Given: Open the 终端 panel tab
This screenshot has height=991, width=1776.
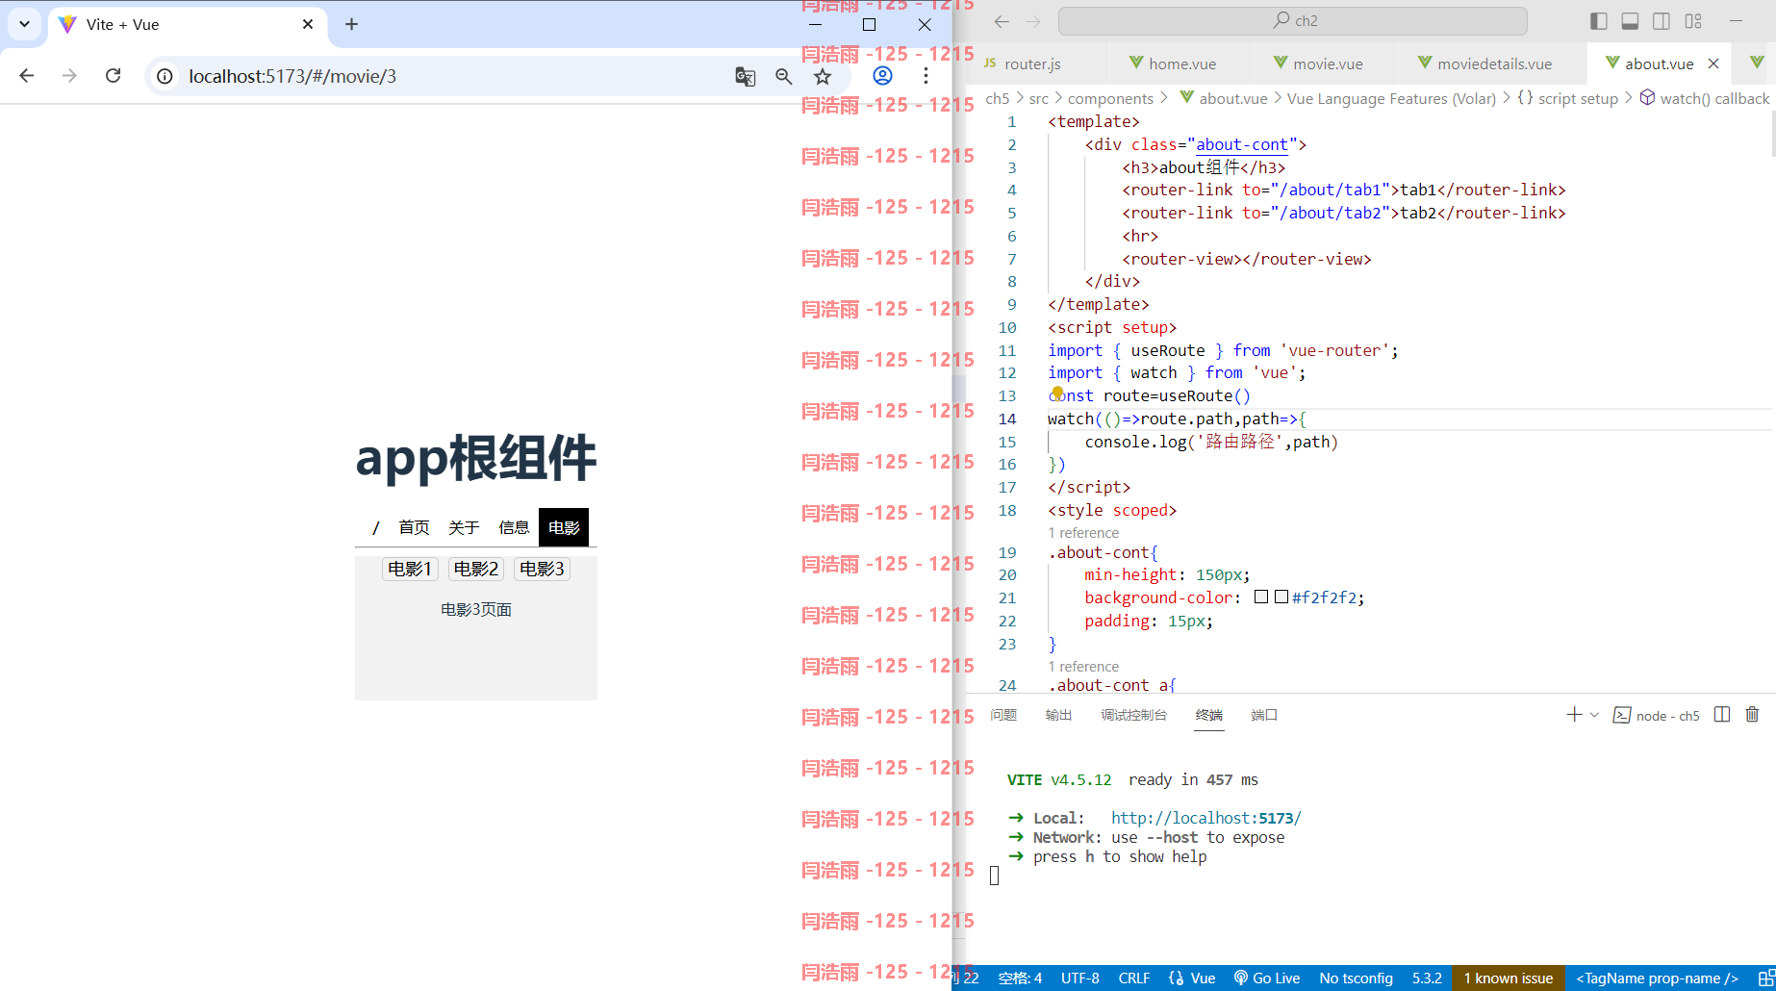Looking at the screenshot, I should click(x=1209, y=715).
